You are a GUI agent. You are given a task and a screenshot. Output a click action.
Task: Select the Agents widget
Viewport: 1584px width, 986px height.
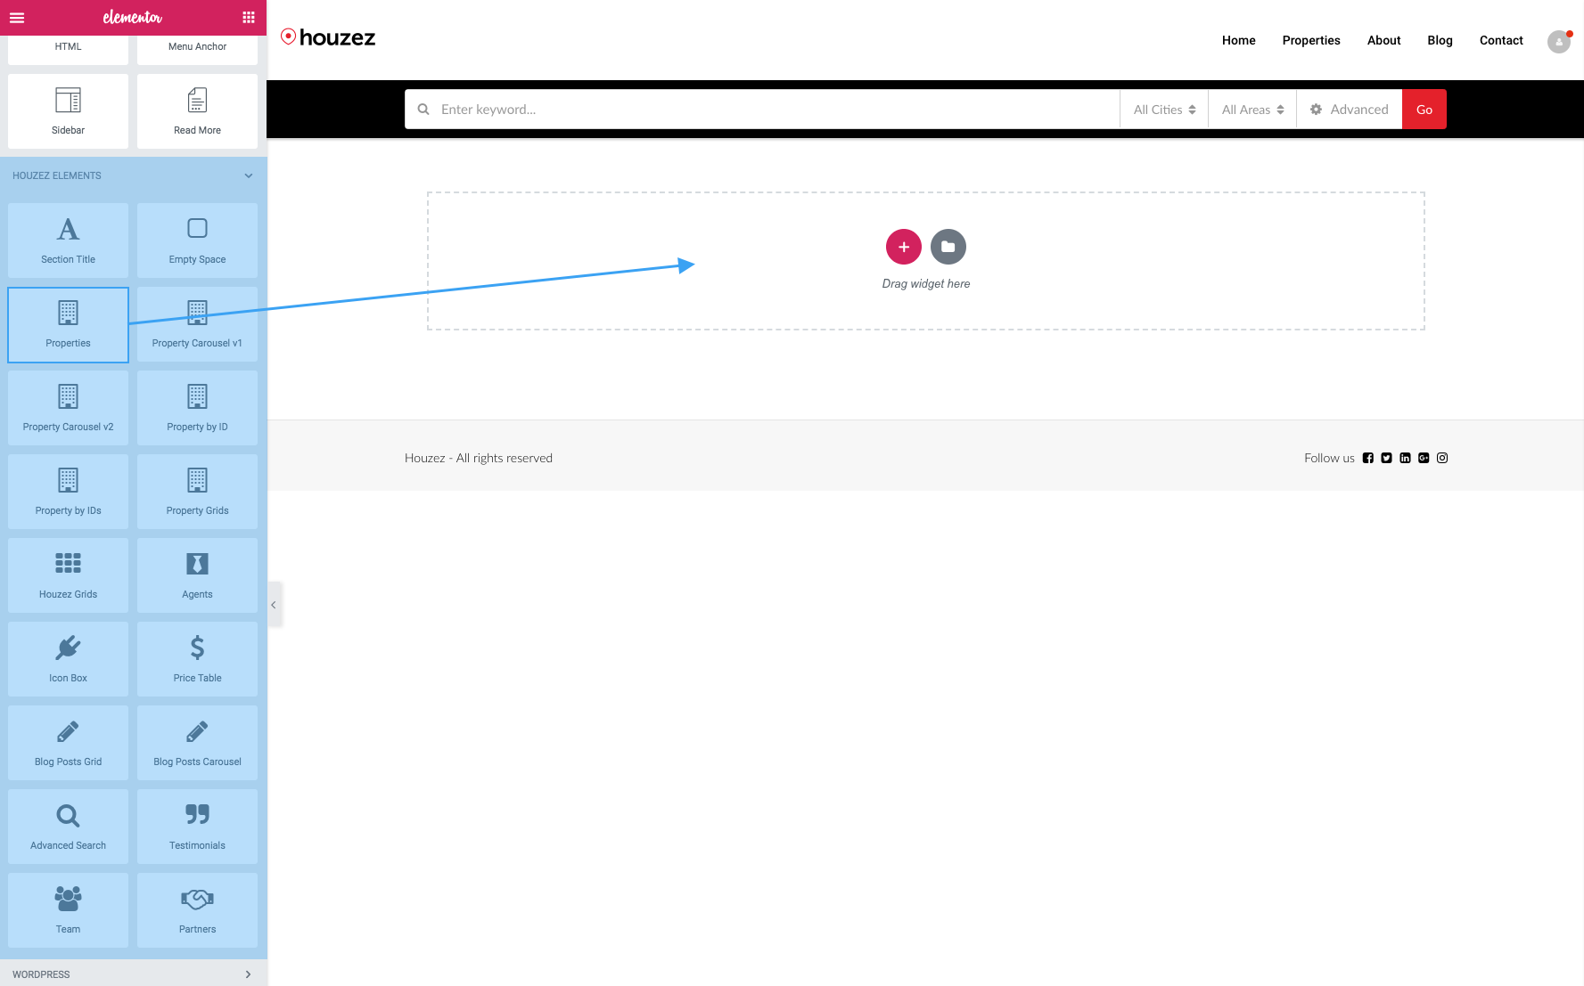[197, 575]
